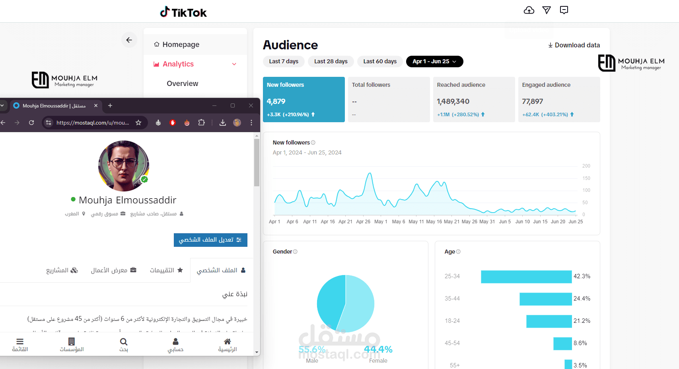Click the site information icon in address bar

pyautogui.click(x=49, y=123)
